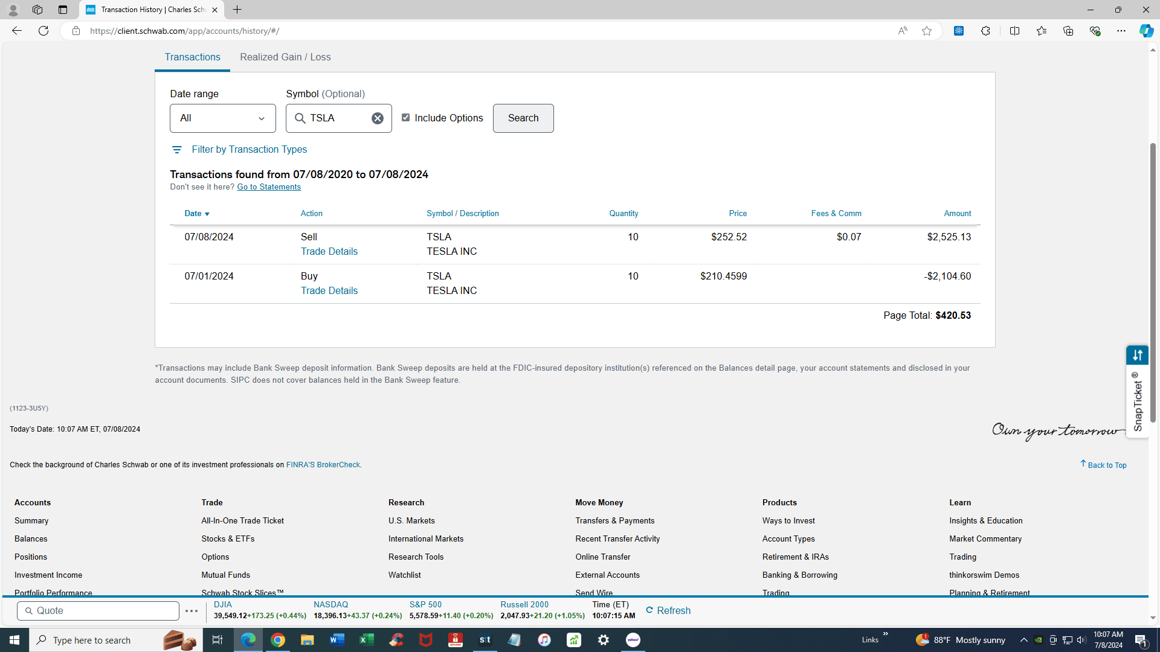Open browser Extensions puzzle icon

tap(985, 31)
